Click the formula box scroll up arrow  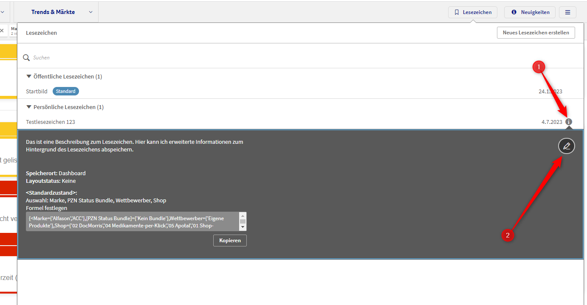243,215
